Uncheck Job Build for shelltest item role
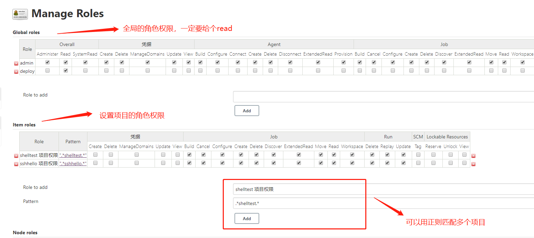This screenshot has width=534, height=238. pyautogui.click(x=189, y=155)
